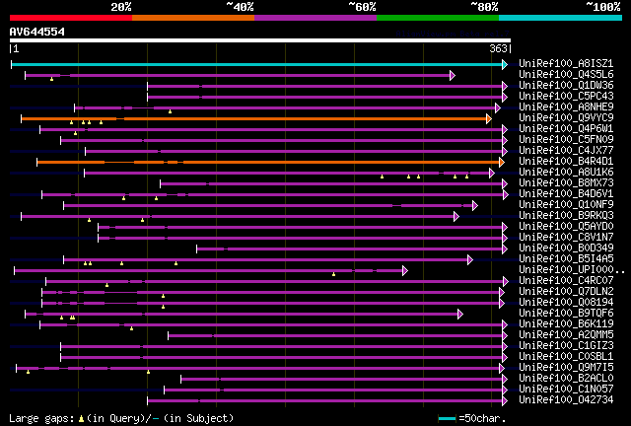Click the purple ~60% identity legend segment
Viewport: 631px width, 426px height.
point(315,18)
